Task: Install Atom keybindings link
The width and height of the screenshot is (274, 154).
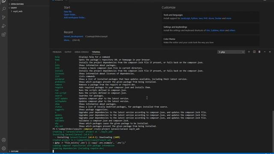Action: [222, 30]
